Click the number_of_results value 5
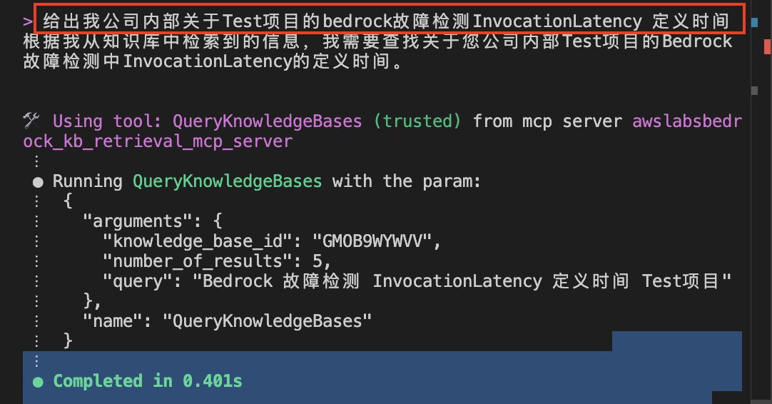The image size is (772, 404). [317, 261]
